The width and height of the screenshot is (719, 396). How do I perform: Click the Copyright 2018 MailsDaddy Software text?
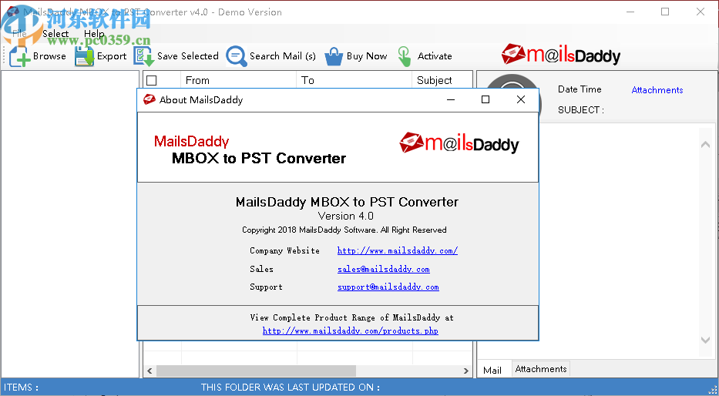click(x=344, y=230)
